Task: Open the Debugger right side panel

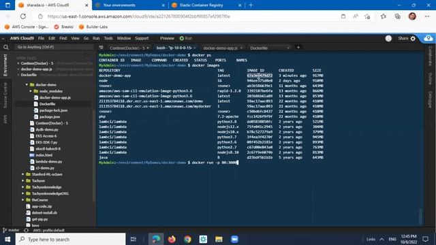Action: pyautogui.click(x=430, y=99)
